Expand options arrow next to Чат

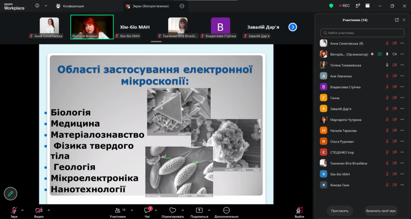tap(156, 210)
